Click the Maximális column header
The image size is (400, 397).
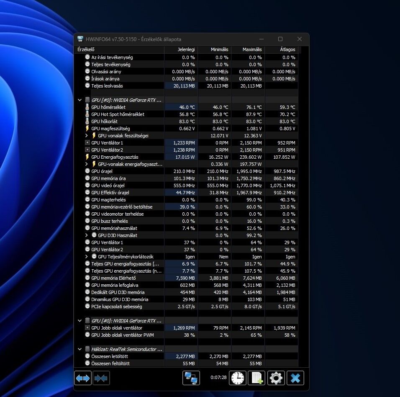248,49
